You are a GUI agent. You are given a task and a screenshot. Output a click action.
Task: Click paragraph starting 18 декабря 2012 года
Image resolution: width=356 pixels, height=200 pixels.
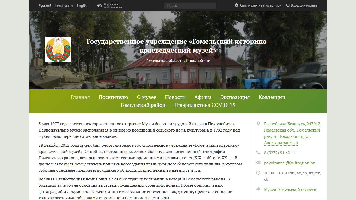tap(140, 158)
